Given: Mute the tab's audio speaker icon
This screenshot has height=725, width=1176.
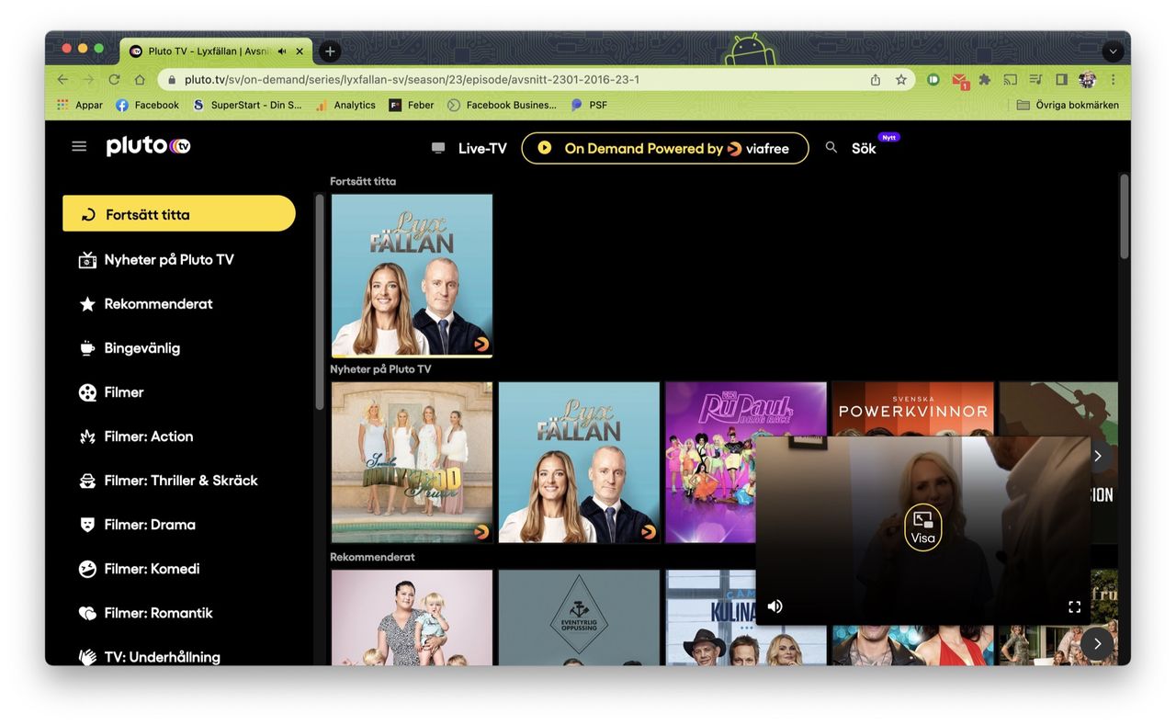Looking at the screenshot, I should coord(282,51).
